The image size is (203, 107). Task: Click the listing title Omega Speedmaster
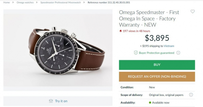pyautogui.click(x=149, y=18)
